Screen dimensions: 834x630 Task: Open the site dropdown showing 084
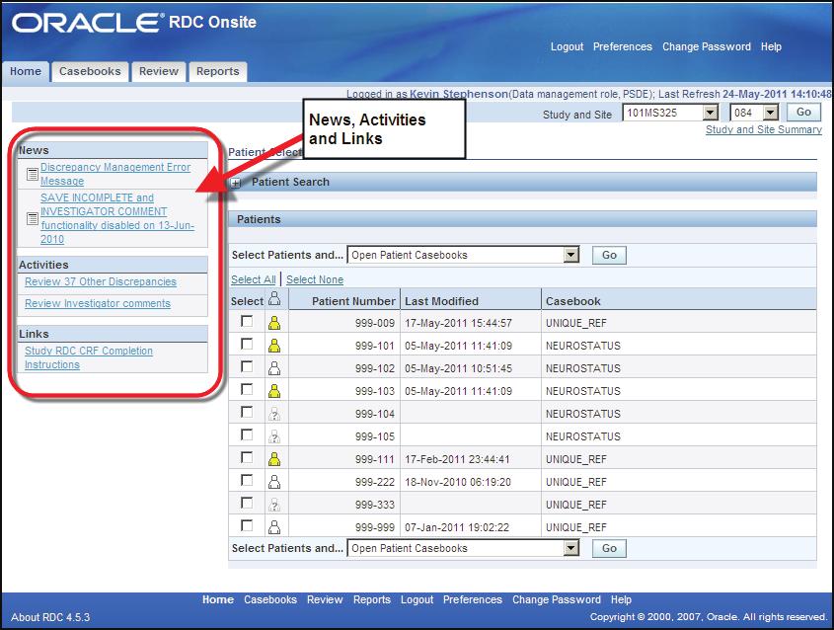coord(754,113)
